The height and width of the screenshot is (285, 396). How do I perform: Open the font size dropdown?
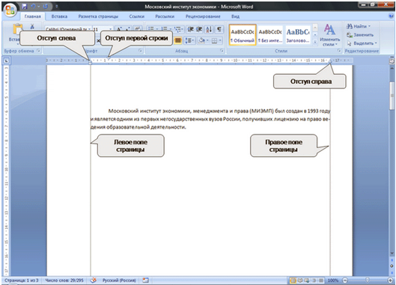pyautogui.click(x=110, y=29)
